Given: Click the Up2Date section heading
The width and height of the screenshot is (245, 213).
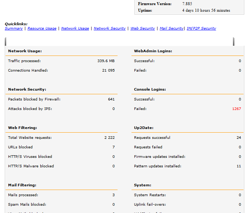Looking at the screenshot, I should click(x=144, y=128).
